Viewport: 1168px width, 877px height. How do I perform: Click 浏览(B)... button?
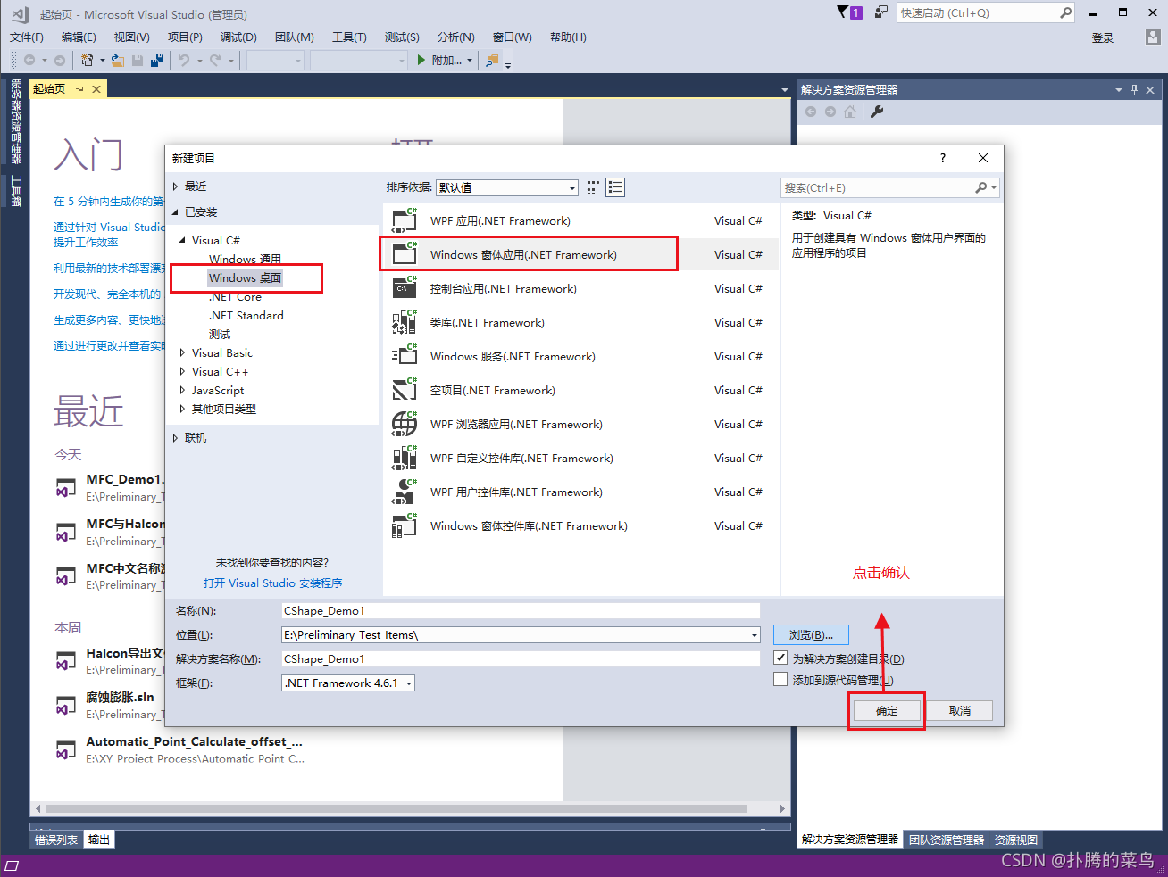811,635
